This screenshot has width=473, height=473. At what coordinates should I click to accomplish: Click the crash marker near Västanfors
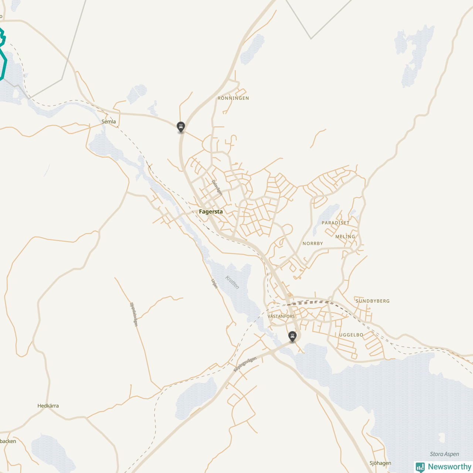pyautogui.click(x=292, y=336)
